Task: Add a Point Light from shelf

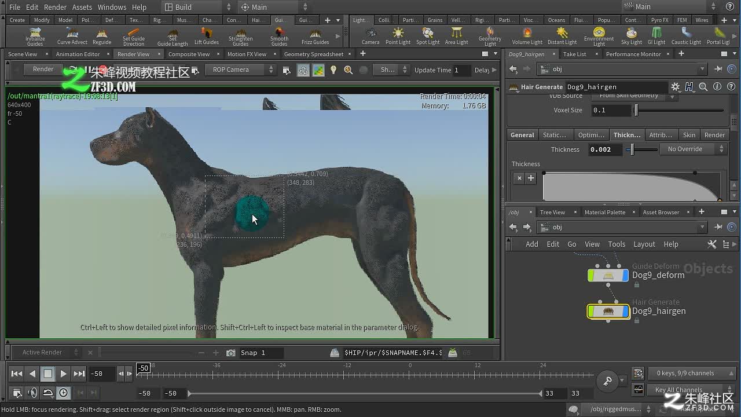Action: pyautogui.click(x=398, y=36)
